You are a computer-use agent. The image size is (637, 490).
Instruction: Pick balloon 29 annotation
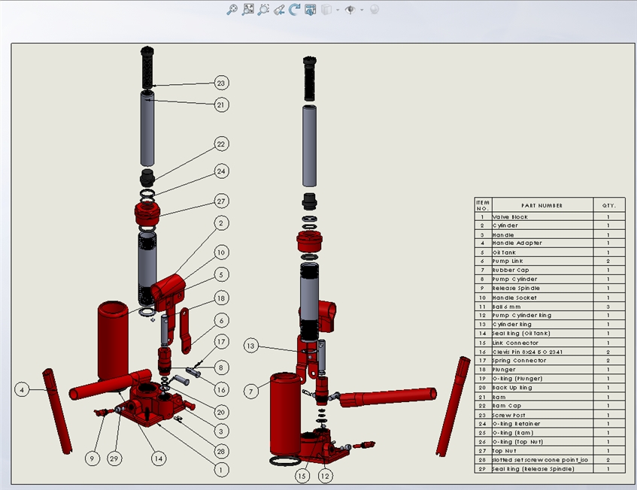pyautogui.click(x=114, y=458)
